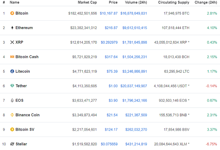Sort by the Price column header
220x150 pixels.
click(113, 2)
